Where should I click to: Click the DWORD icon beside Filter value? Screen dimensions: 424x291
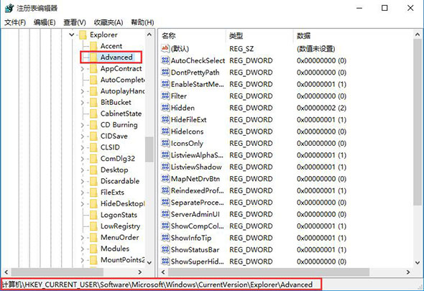click(x=165, y=96)
